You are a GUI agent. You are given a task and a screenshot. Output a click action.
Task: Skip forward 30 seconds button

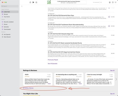click(x=36, y=2)
